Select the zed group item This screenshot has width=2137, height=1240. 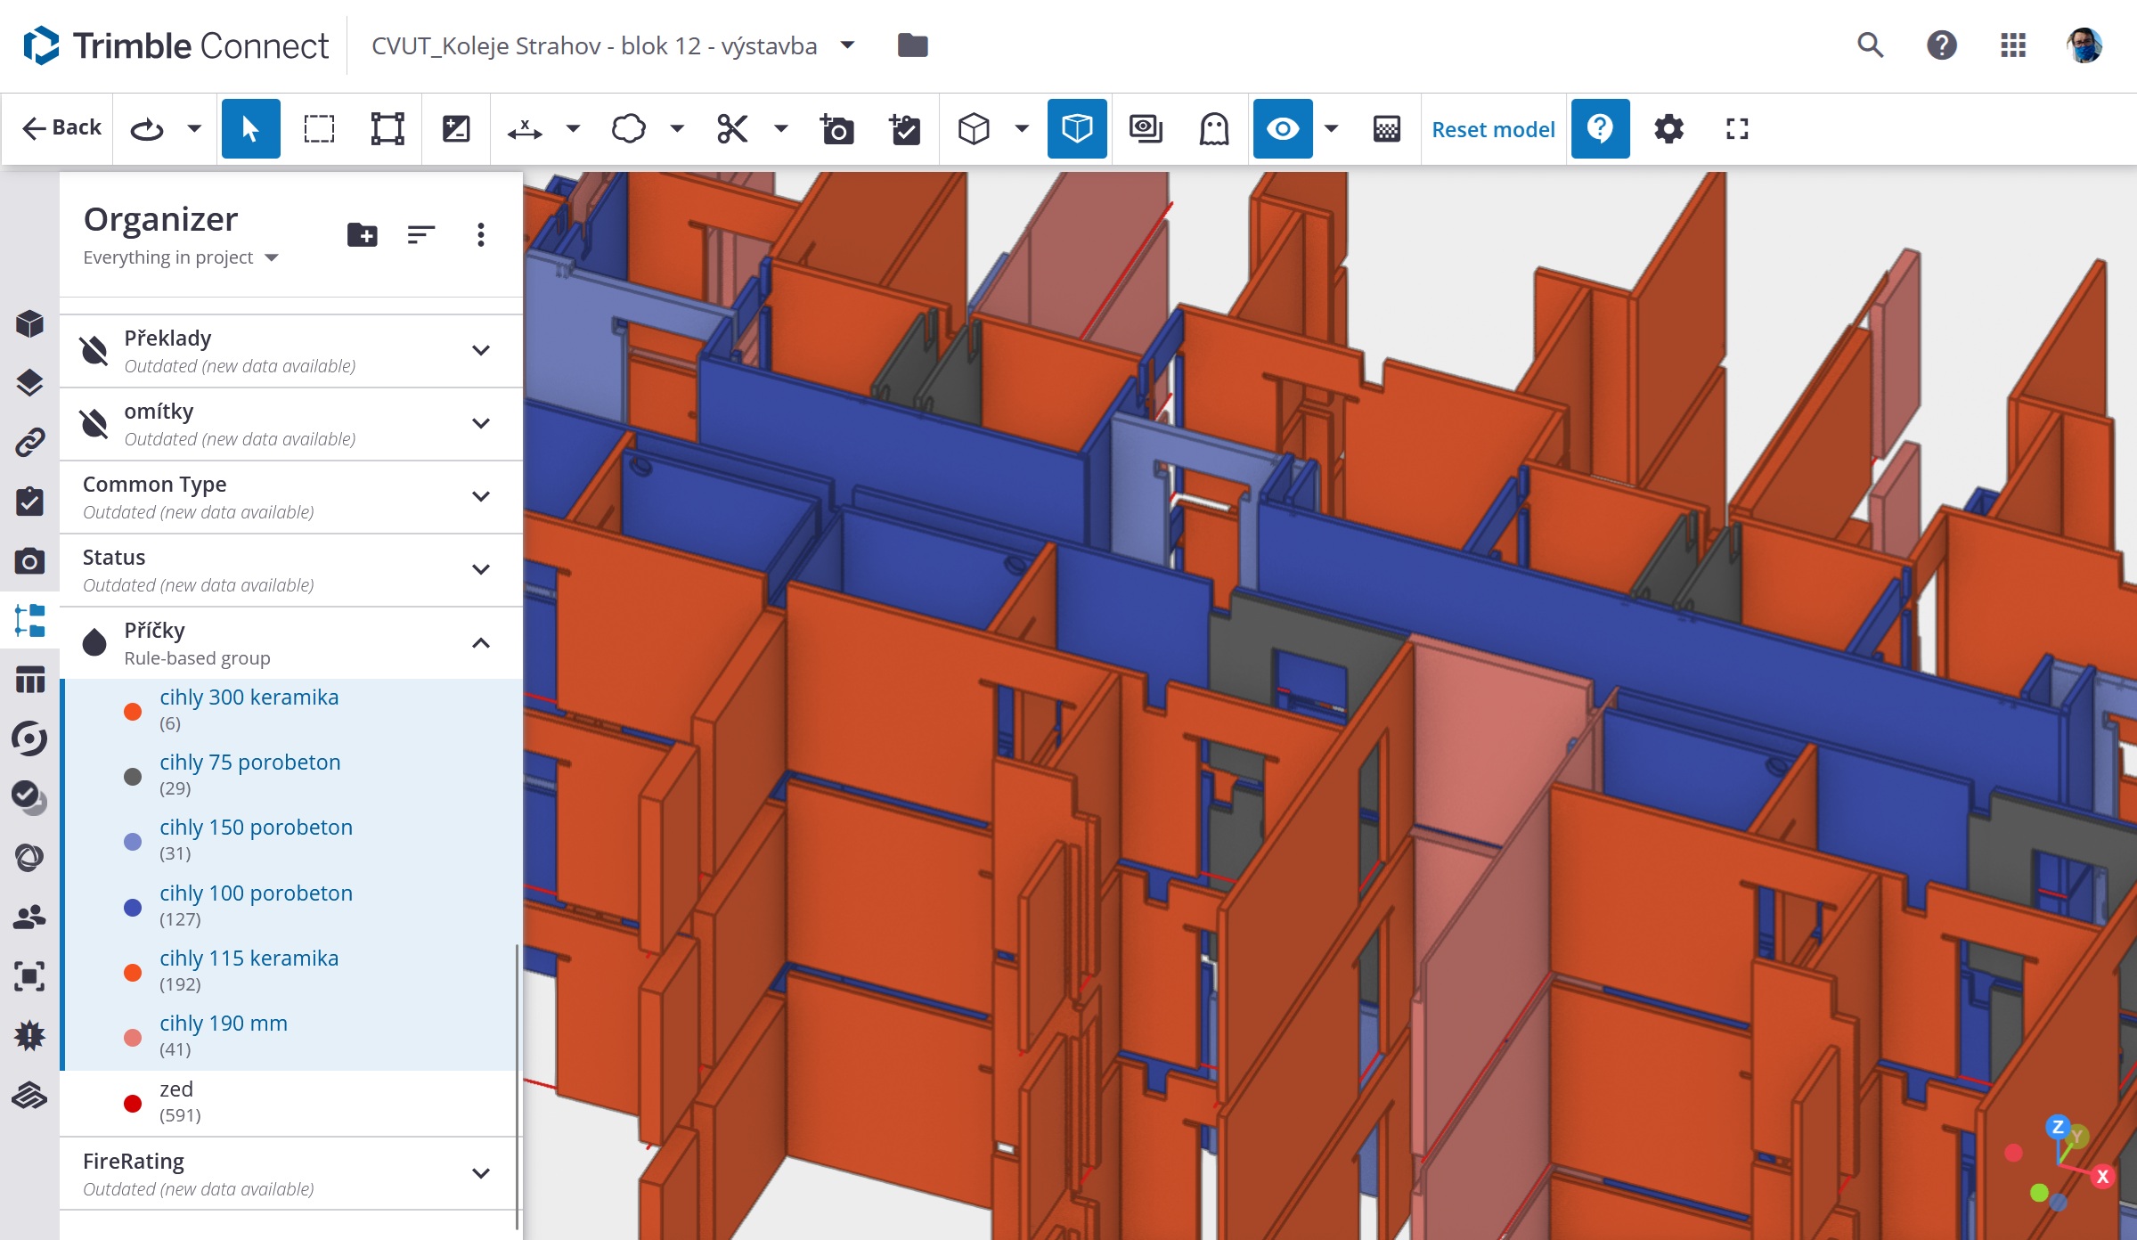176,1089
